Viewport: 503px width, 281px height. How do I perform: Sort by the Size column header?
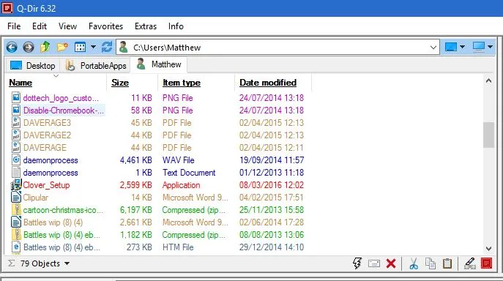coord(120,83)
